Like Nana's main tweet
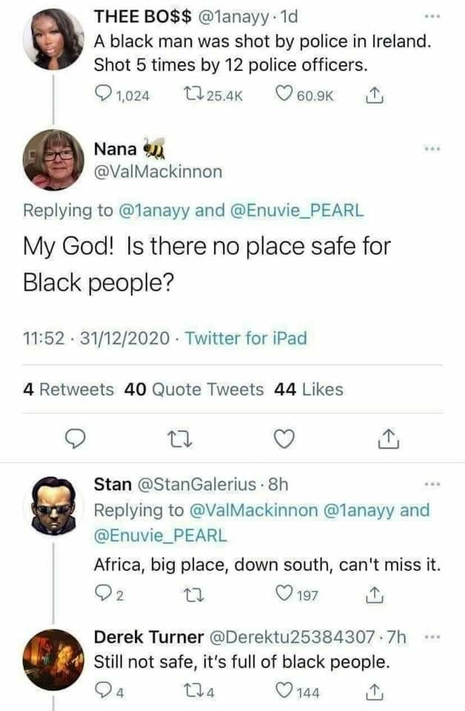465x711 pixels. pos(284,439)
